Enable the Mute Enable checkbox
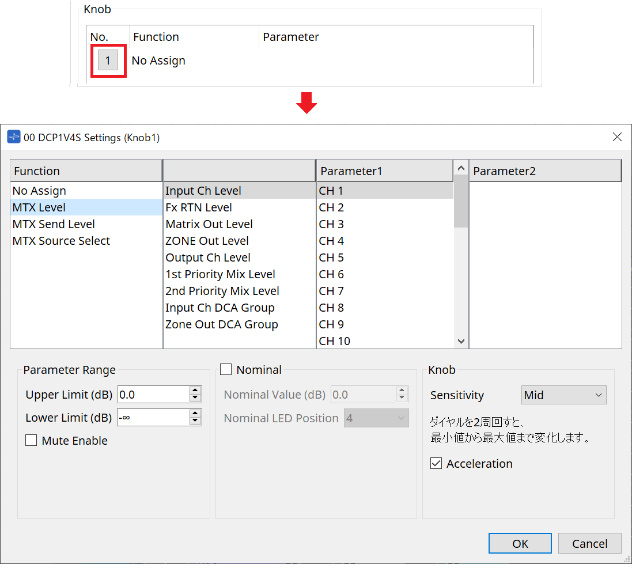Screen dimensions: 632x568 coord(31,441)
